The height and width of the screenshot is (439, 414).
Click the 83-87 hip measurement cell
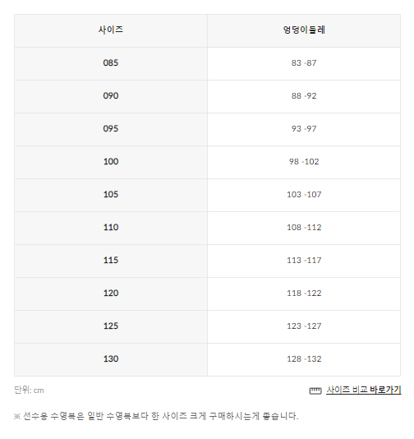coord(304,63)
